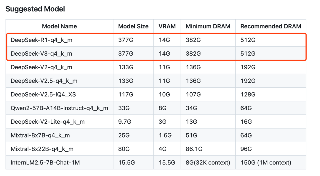The width and height of the screenshot is (320, 176).
Task: Click the Suggested Model heading
Action: click(35, 9)
